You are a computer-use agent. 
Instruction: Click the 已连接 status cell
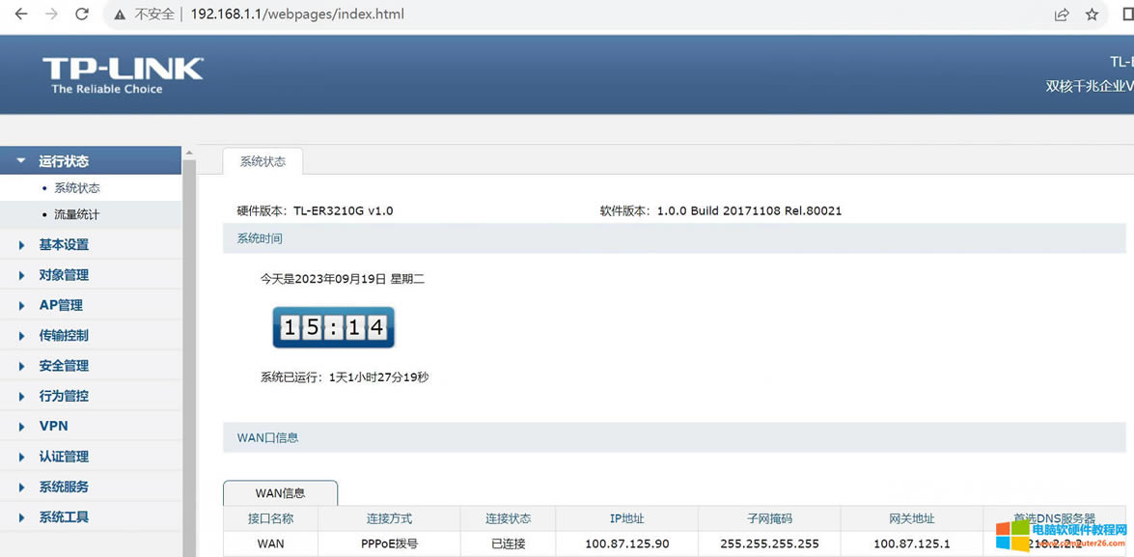click(509, 544)
